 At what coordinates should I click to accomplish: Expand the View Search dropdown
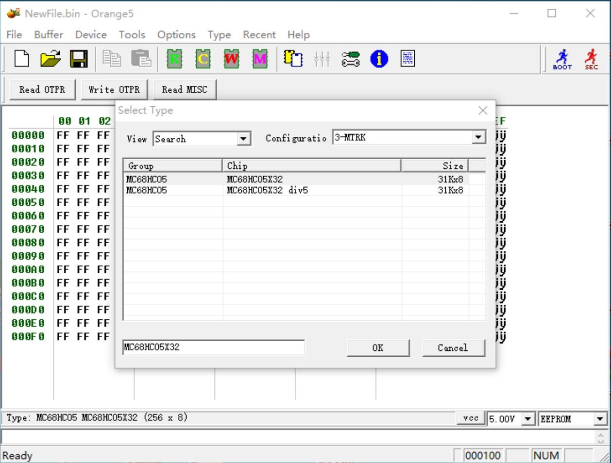(244, 139)
